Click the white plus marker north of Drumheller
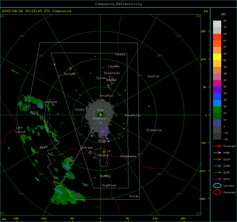Viewport: 237px width, 222px height. pyautogui.click(x=149, y=106)
